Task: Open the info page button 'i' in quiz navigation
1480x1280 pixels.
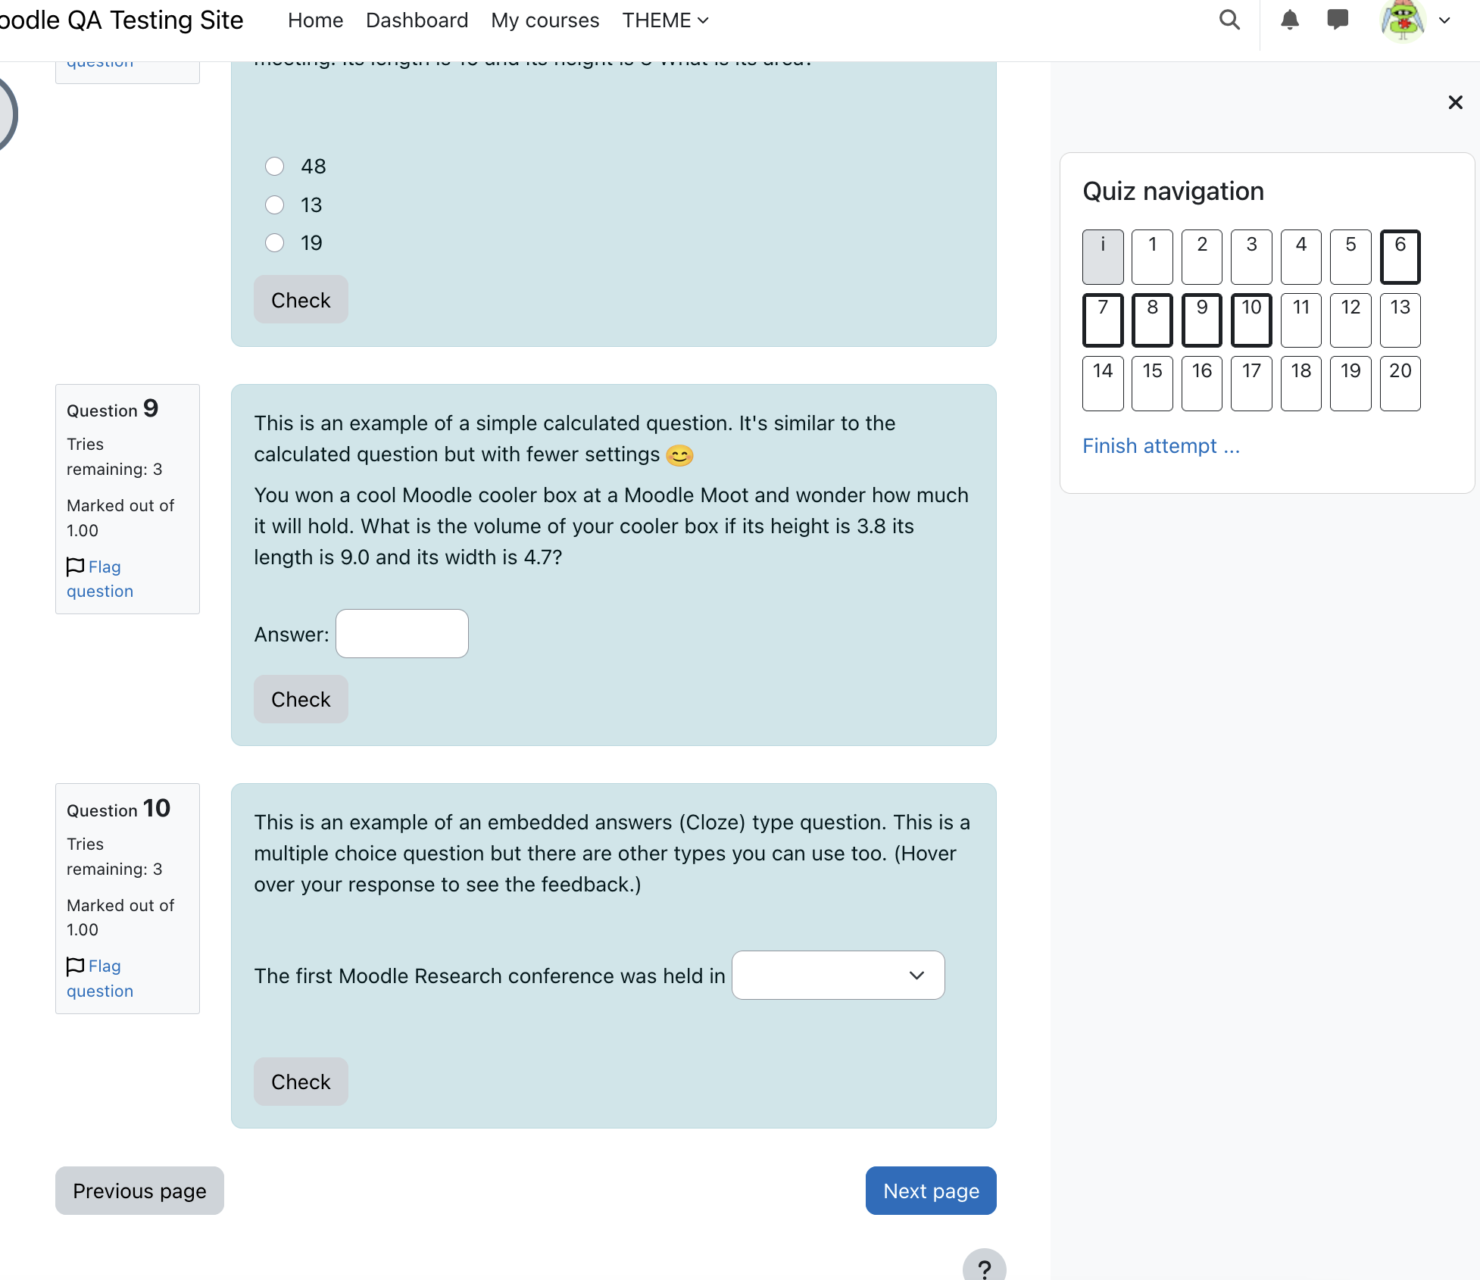Action: point(1103,257)
